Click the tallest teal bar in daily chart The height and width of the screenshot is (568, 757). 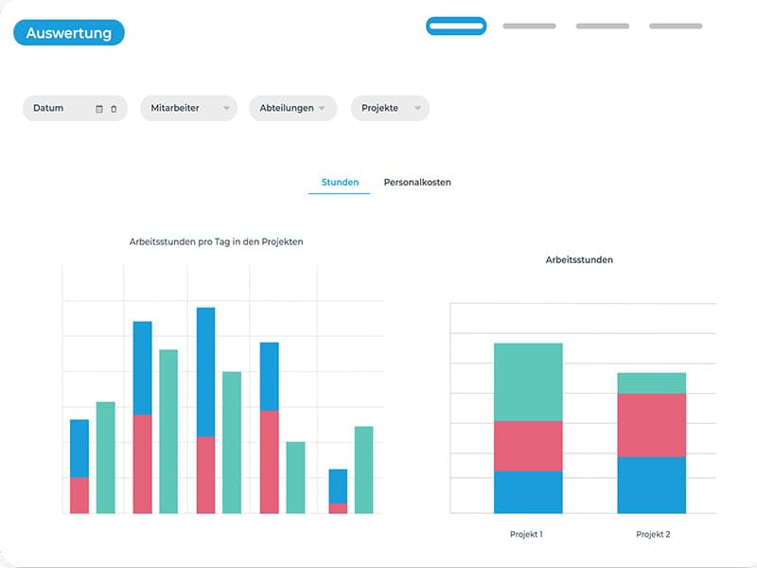[x=168, y=432]
